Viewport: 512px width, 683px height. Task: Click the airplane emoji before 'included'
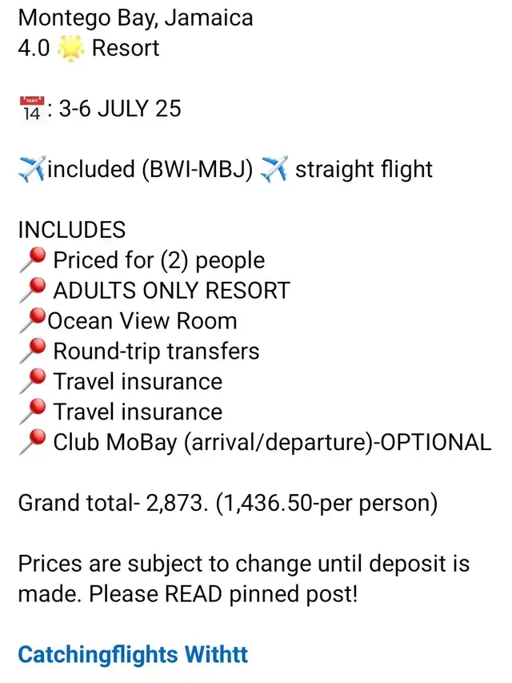(x=31, y=170)
